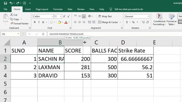
Task: Open text Orientation options
Action: coord(90,16)
